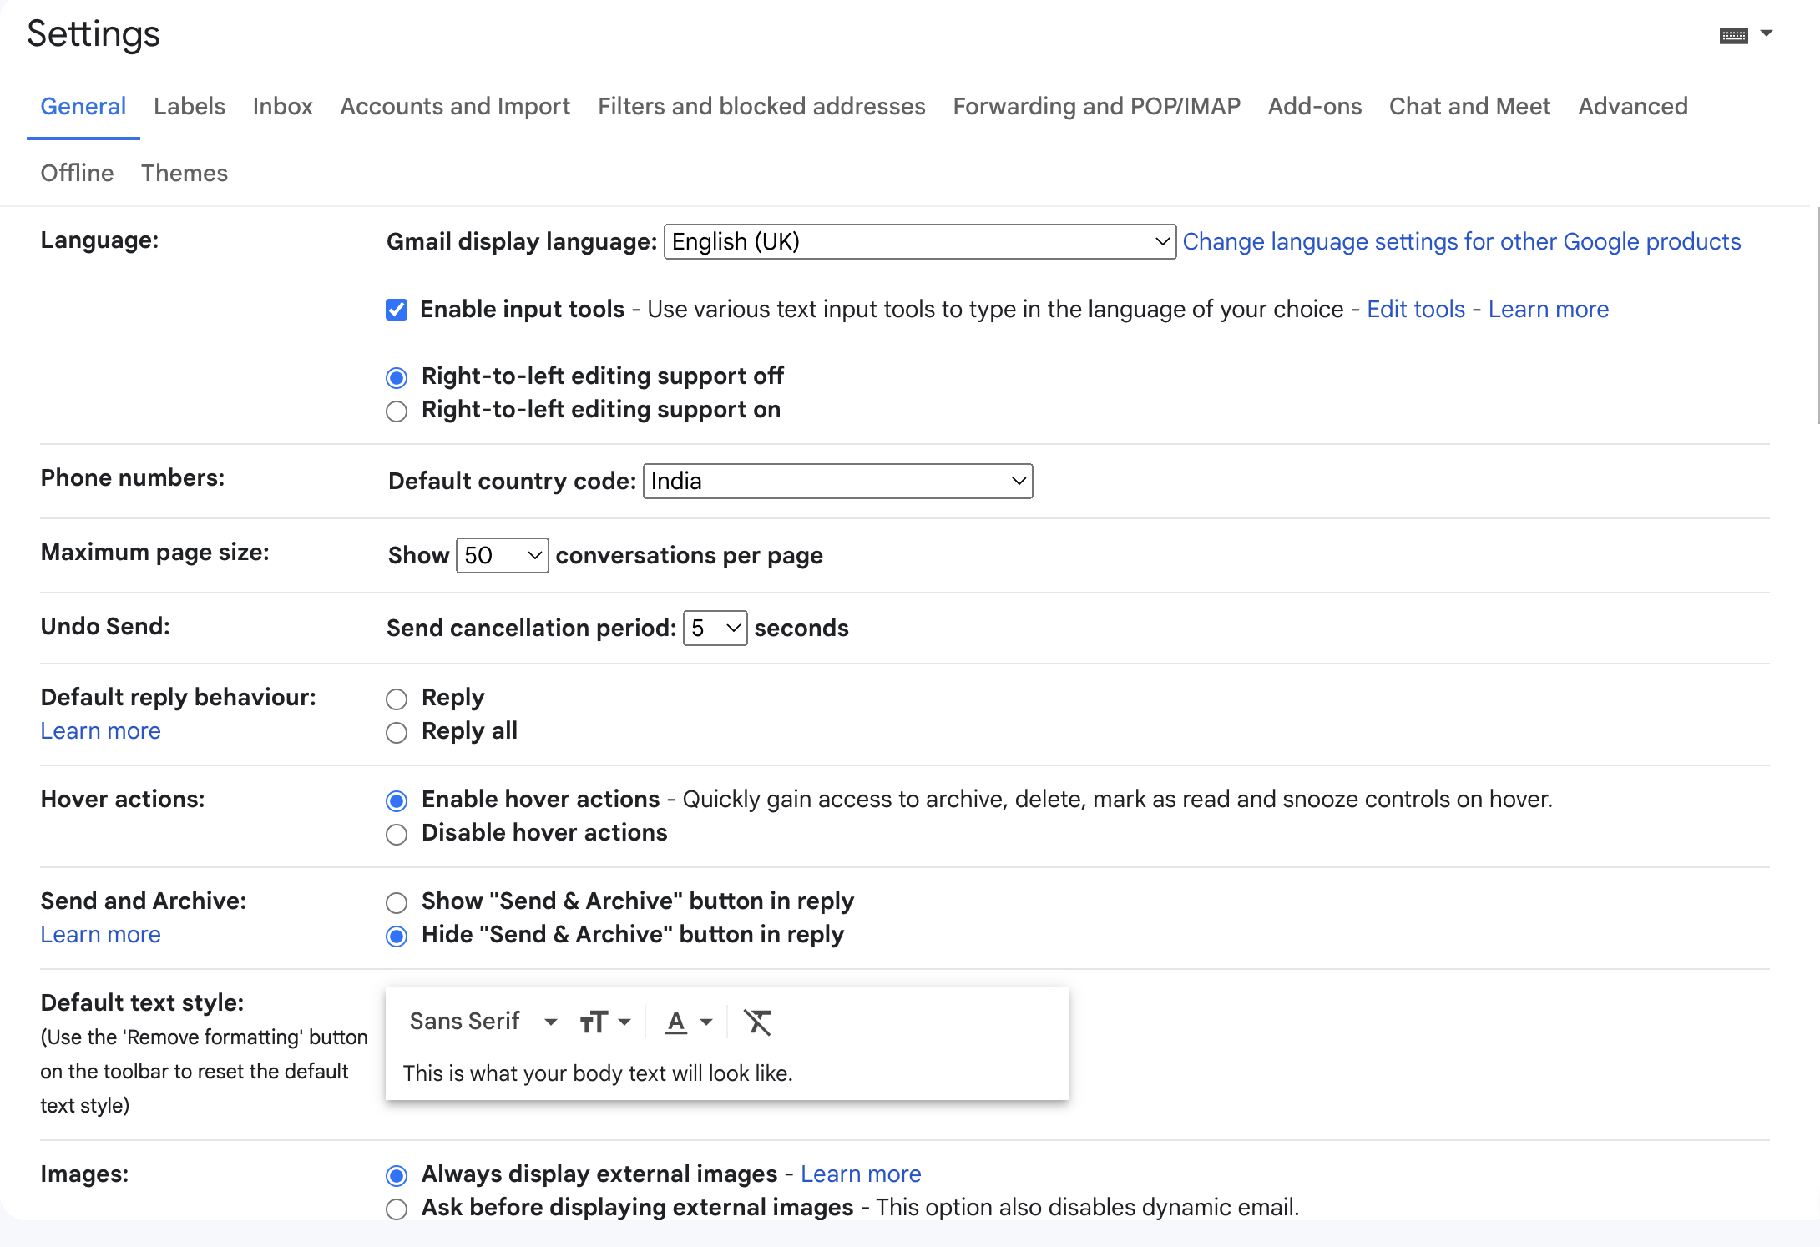
Task: Select Disable hover actions option
Action: coord(397,835)
